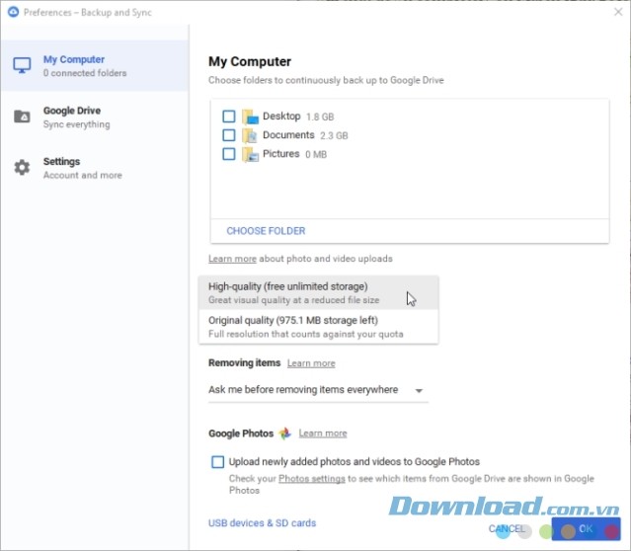
Task: Click the My Computer monitor icon
Action: click(22, 65)
